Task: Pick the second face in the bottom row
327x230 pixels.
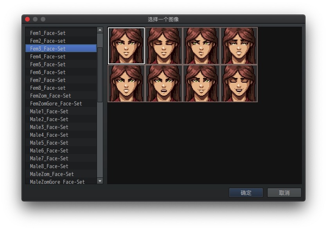Action: [164, 83]
